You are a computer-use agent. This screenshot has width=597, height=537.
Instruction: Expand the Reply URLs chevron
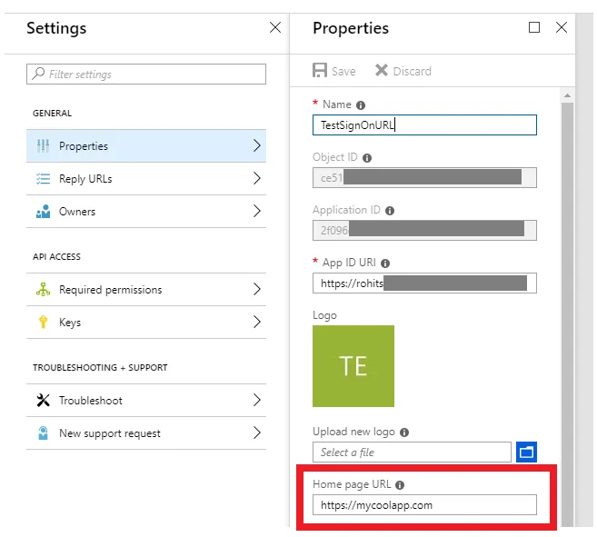pyautogui.click(x=256, y=179)
